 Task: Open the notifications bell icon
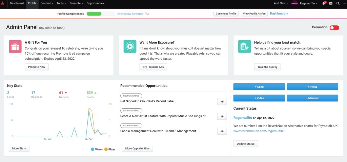coord(323,3)
